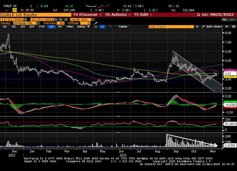
Task: Shift date range backward with left arrow
Action: point(61,20)
